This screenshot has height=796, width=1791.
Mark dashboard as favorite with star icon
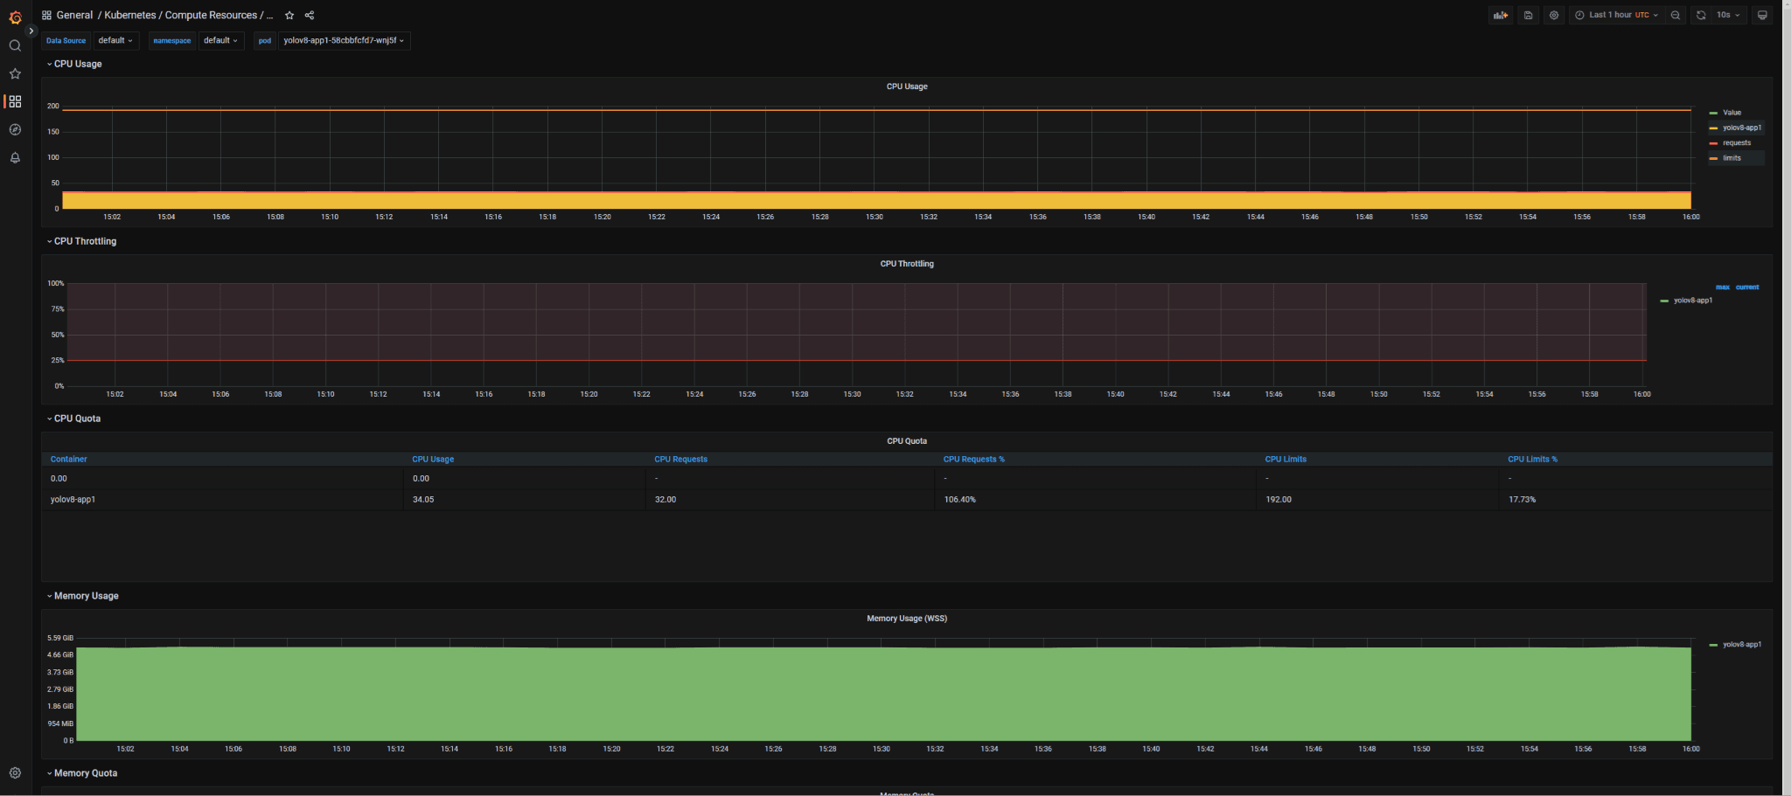(x=289, y=15)
